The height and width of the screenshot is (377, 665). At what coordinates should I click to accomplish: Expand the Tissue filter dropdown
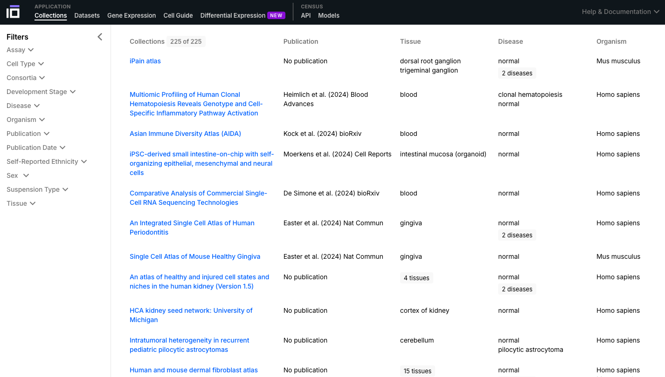[x=21, y=203]
